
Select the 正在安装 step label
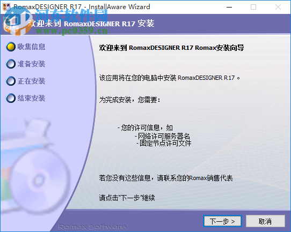31,81
